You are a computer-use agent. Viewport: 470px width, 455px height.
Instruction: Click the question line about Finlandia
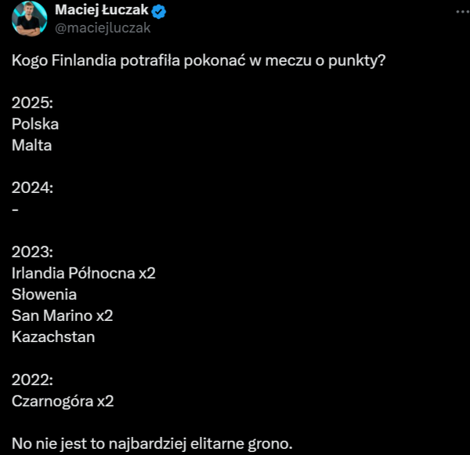click(198, 60)
